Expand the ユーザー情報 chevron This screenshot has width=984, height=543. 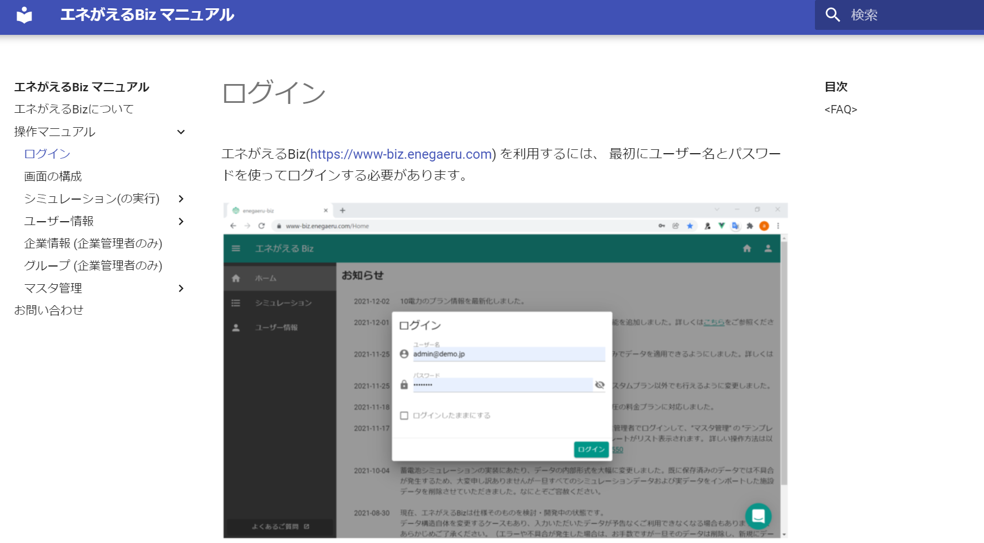click(181, 221)
